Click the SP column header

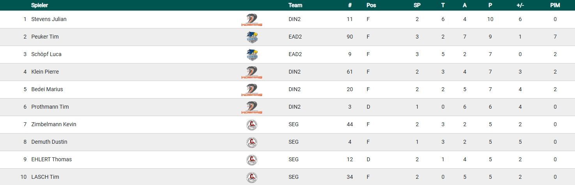pos(417,5)
